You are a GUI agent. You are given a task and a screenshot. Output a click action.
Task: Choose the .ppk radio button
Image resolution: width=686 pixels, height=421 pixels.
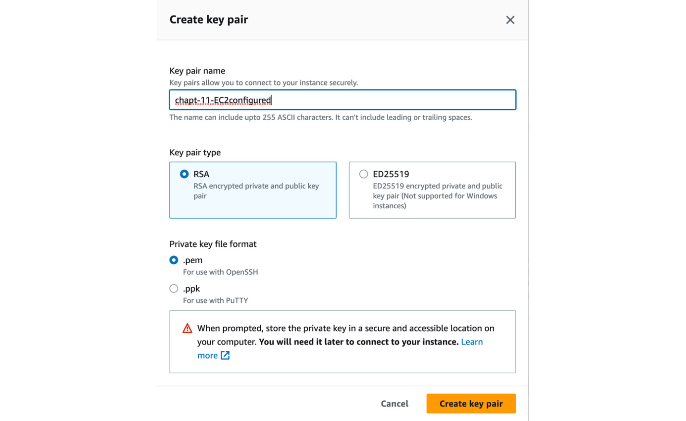click(x=174, y=289)
